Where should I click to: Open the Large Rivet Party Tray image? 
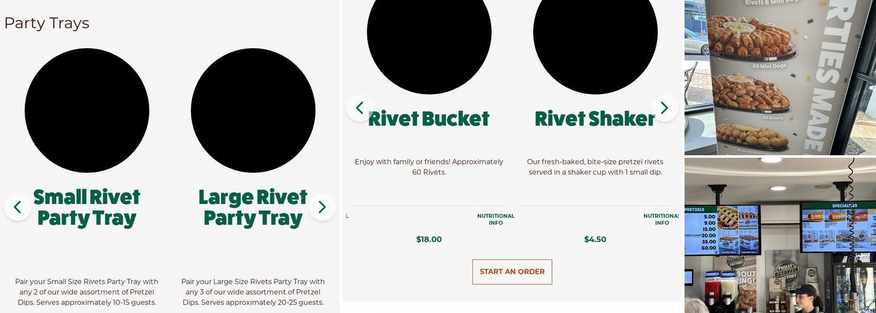coord(253,110)
